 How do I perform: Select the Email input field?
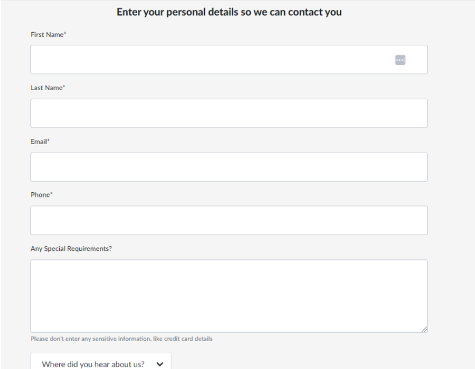tap(229, 167)
